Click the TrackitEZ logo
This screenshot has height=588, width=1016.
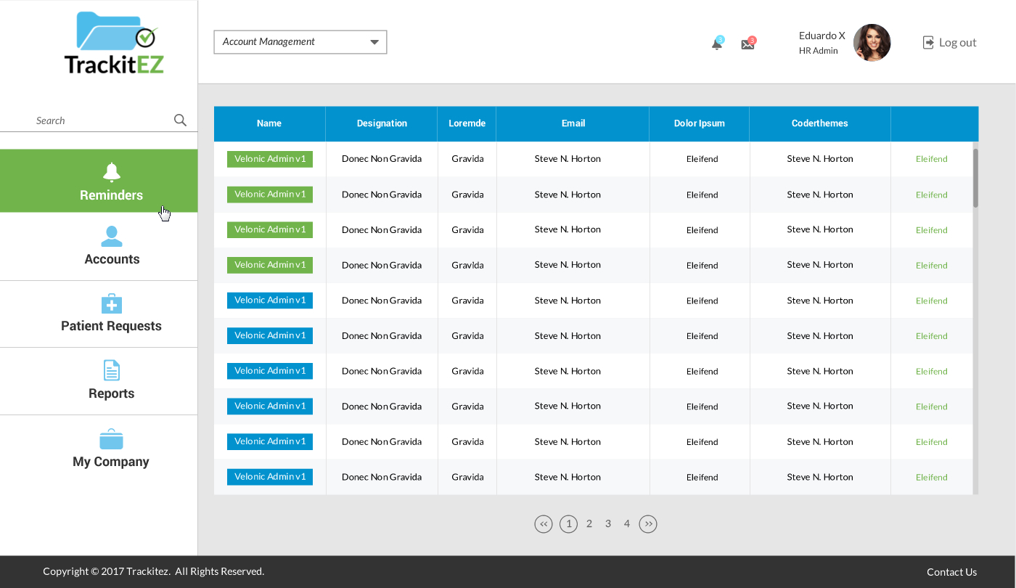[114, 43]
